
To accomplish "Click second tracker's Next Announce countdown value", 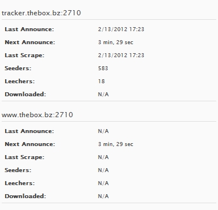I will 116,144.
